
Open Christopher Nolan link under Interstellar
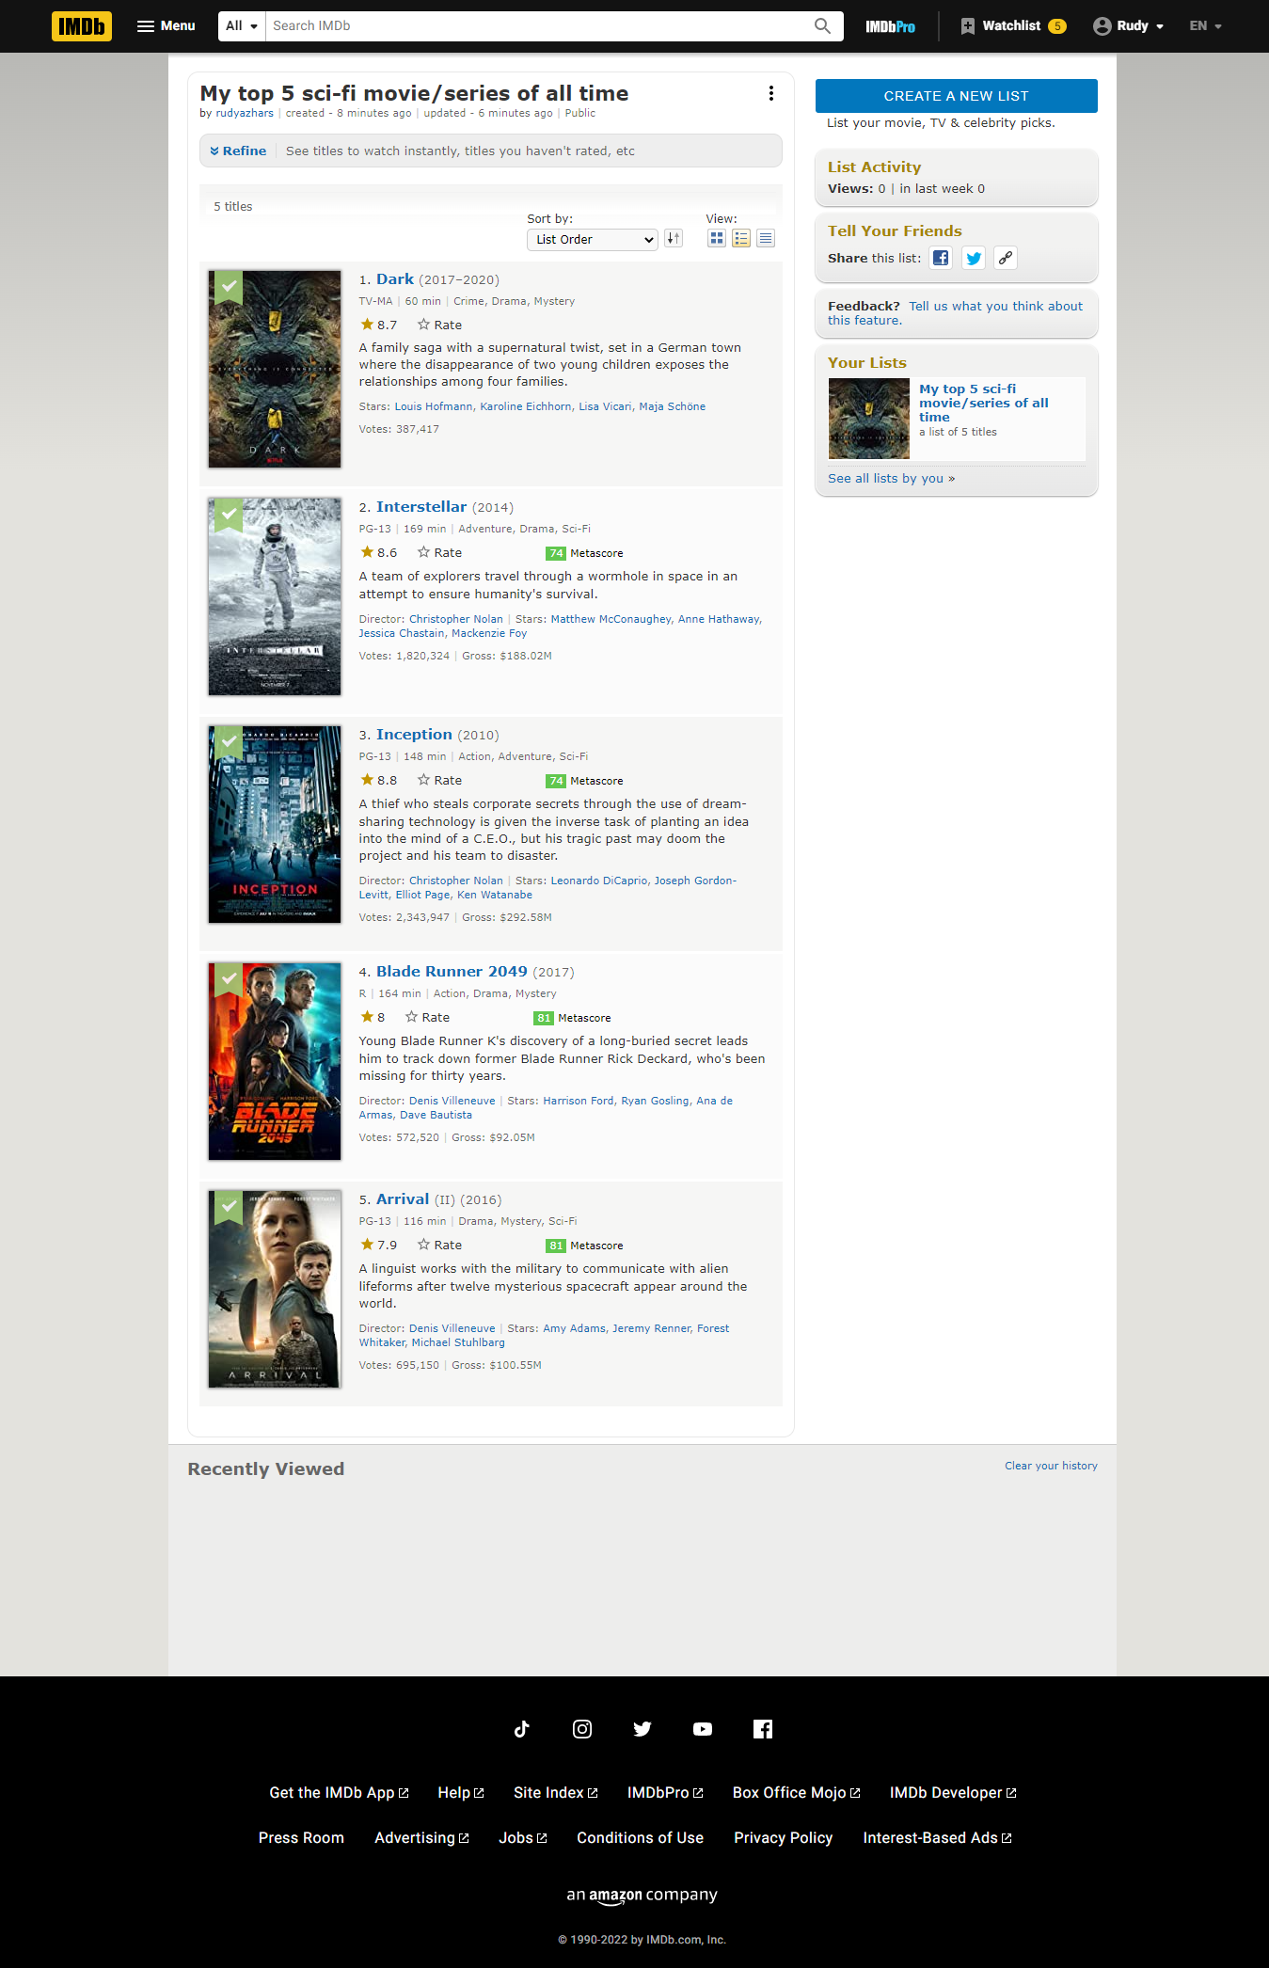pyautogui.click(x=456, y=619)
